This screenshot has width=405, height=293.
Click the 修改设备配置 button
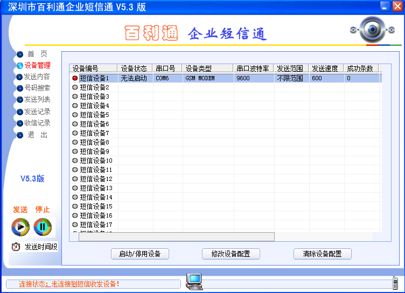click(x=231, y=254)
